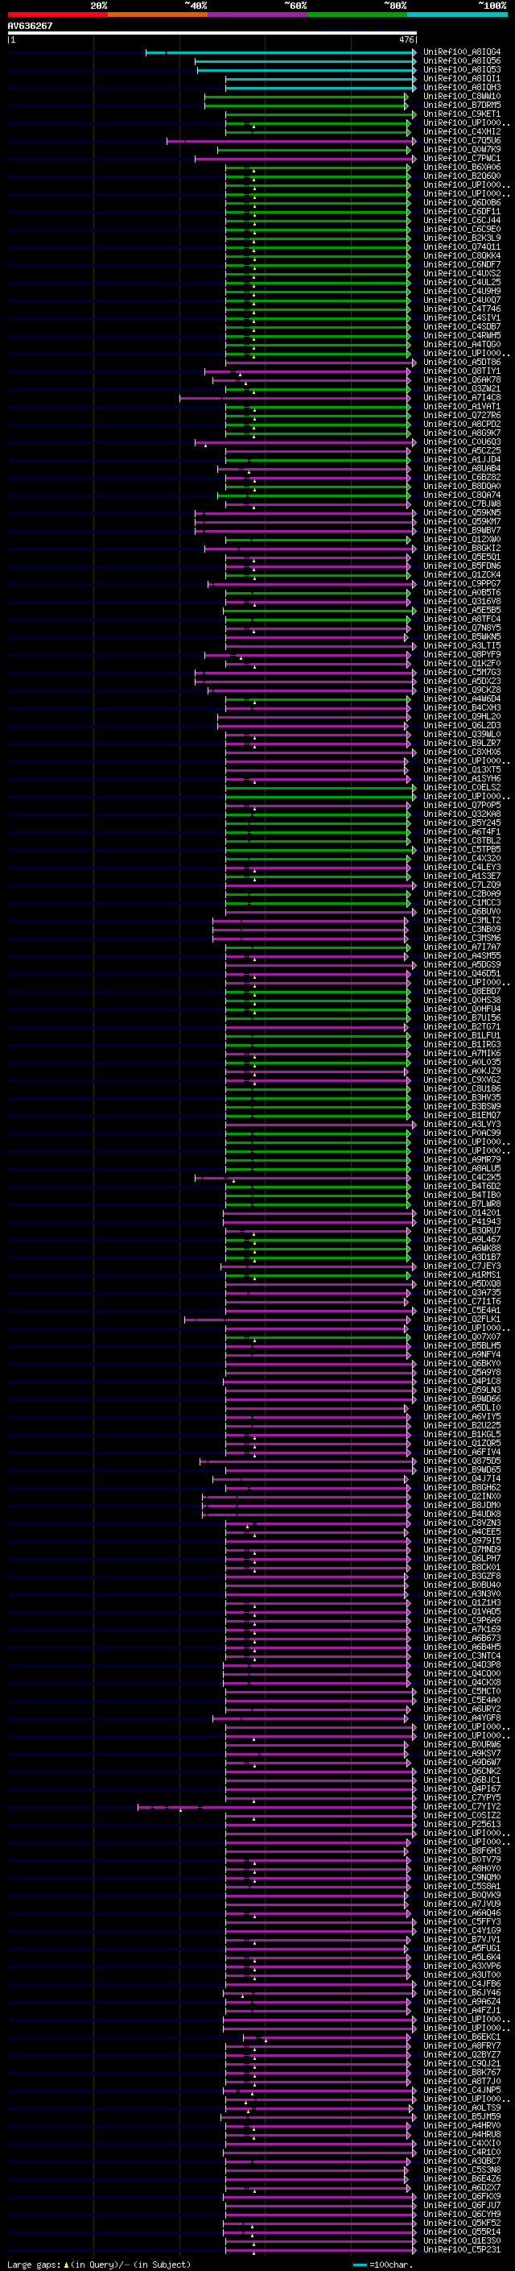Open hit UniRef100_A8IQG4
The width and height of the screenshot is (515, 2271).
462,52
